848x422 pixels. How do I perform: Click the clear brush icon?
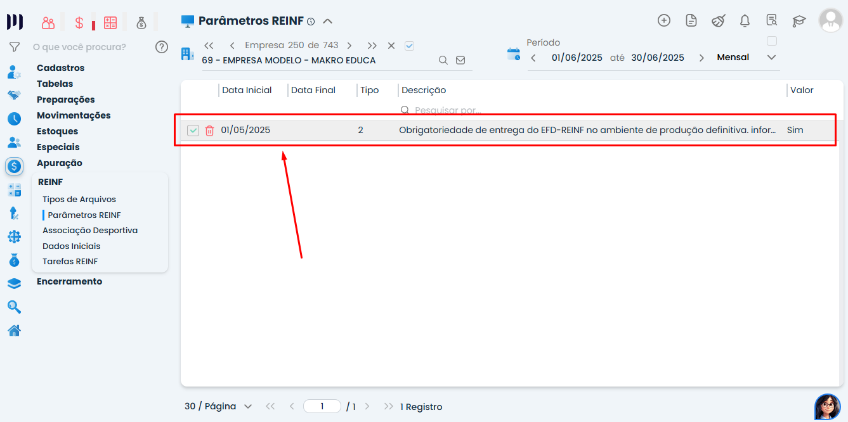(x=718, y=20)
